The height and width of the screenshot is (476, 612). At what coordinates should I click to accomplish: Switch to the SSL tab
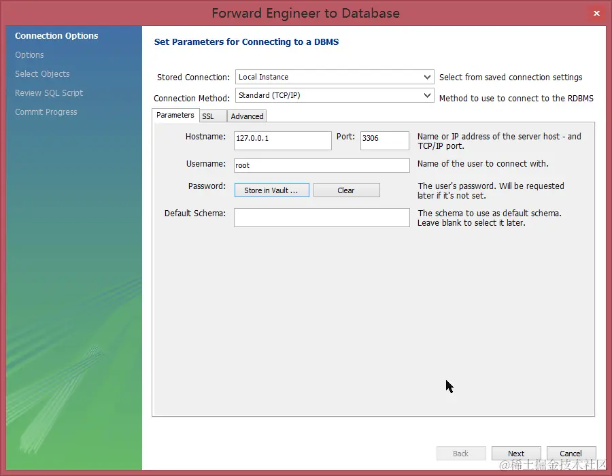(x=213, y=116)
